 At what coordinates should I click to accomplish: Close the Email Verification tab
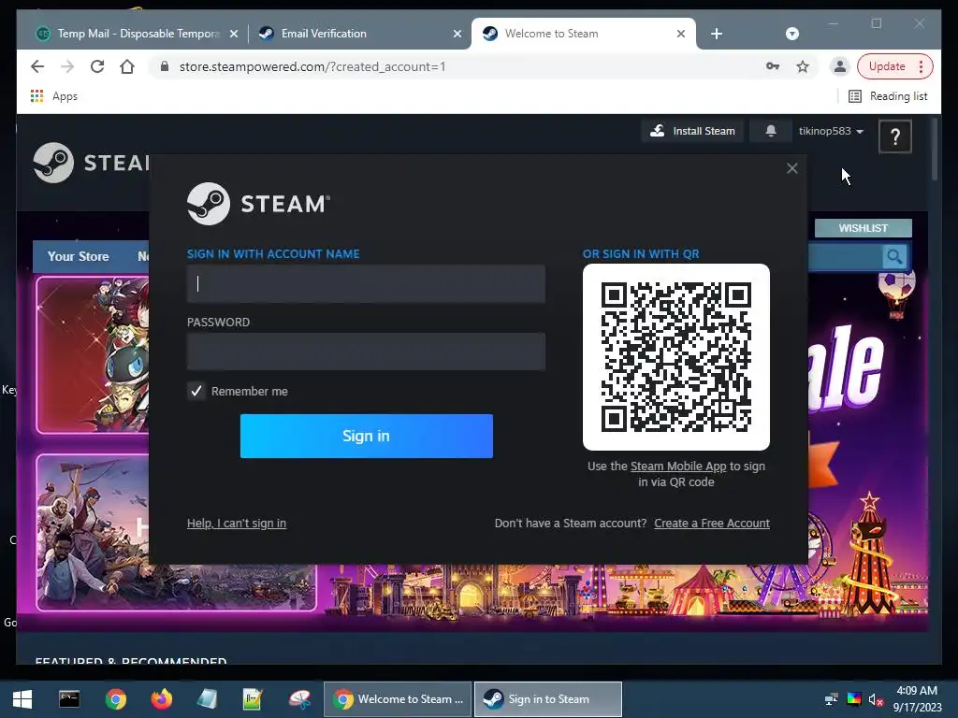tap(457, 35)
